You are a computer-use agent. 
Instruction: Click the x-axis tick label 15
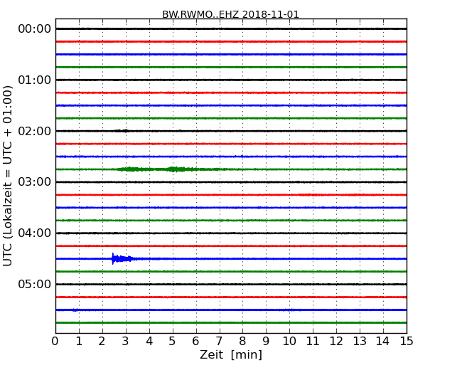point(407,342)
